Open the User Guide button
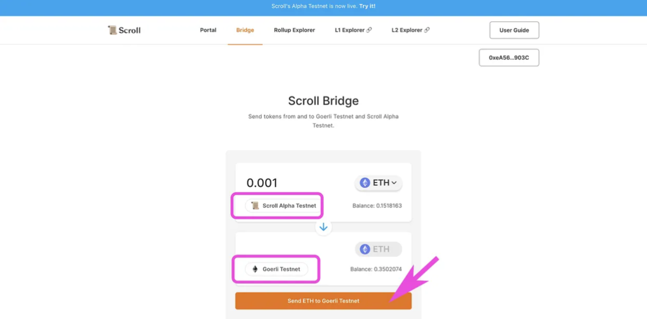This screenshot has height=319, width=647. tap(514, 30)
